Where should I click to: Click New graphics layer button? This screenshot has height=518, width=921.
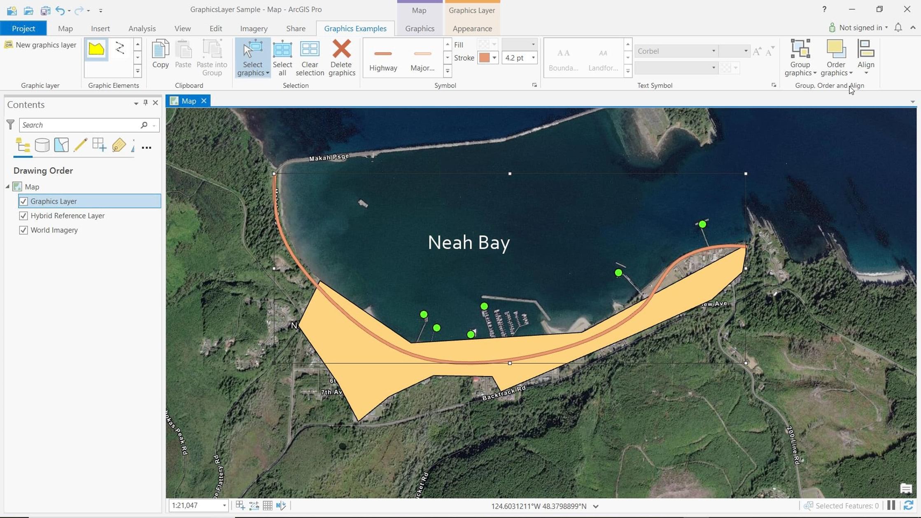40,45
